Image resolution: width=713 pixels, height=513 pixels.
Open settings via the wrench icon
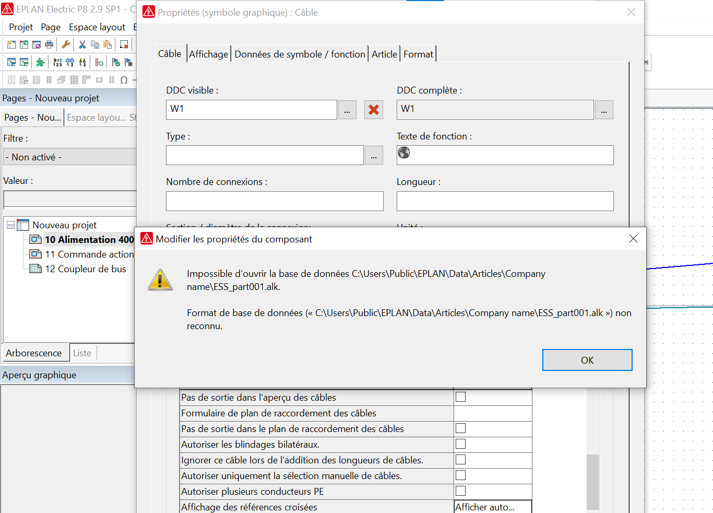[x=65, y=44]
